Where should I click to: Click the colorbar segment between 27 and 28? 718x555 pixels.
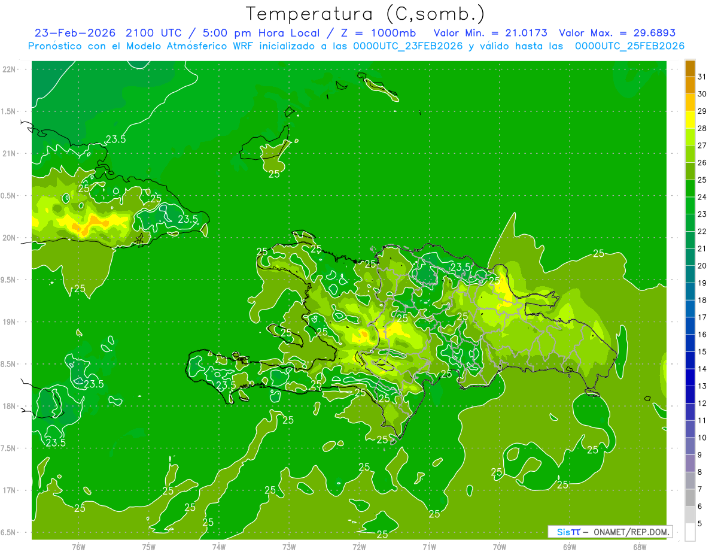pyautogui.click(x=690, y=137)
